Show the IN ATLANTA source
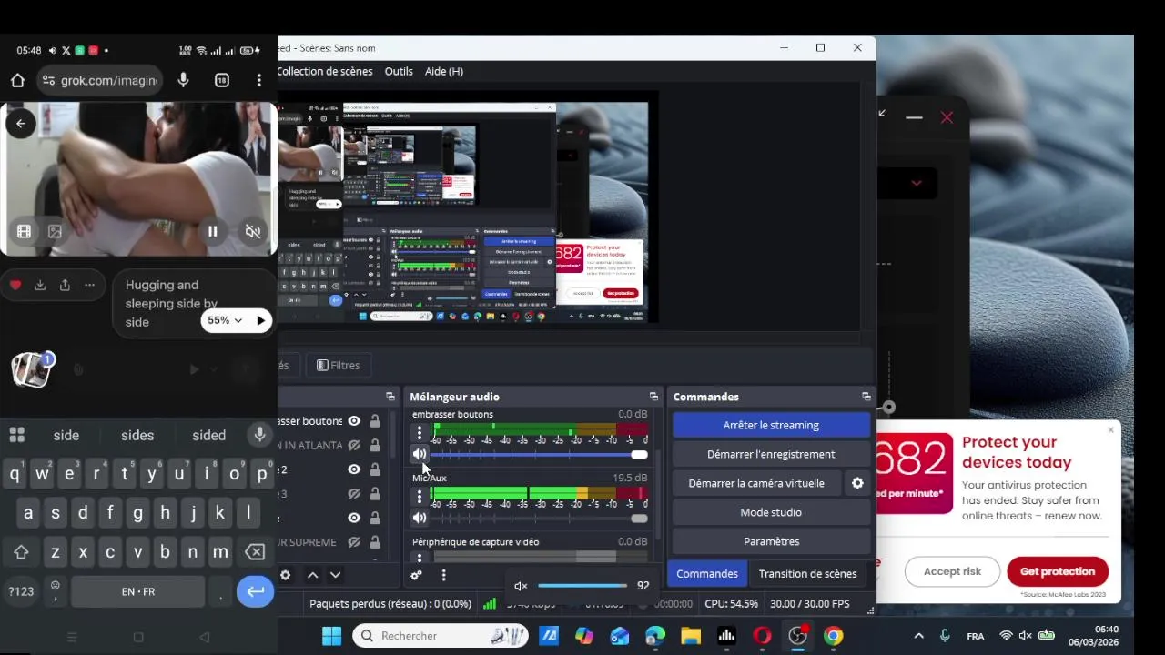1165x655 pixels. tap(354, 446)
